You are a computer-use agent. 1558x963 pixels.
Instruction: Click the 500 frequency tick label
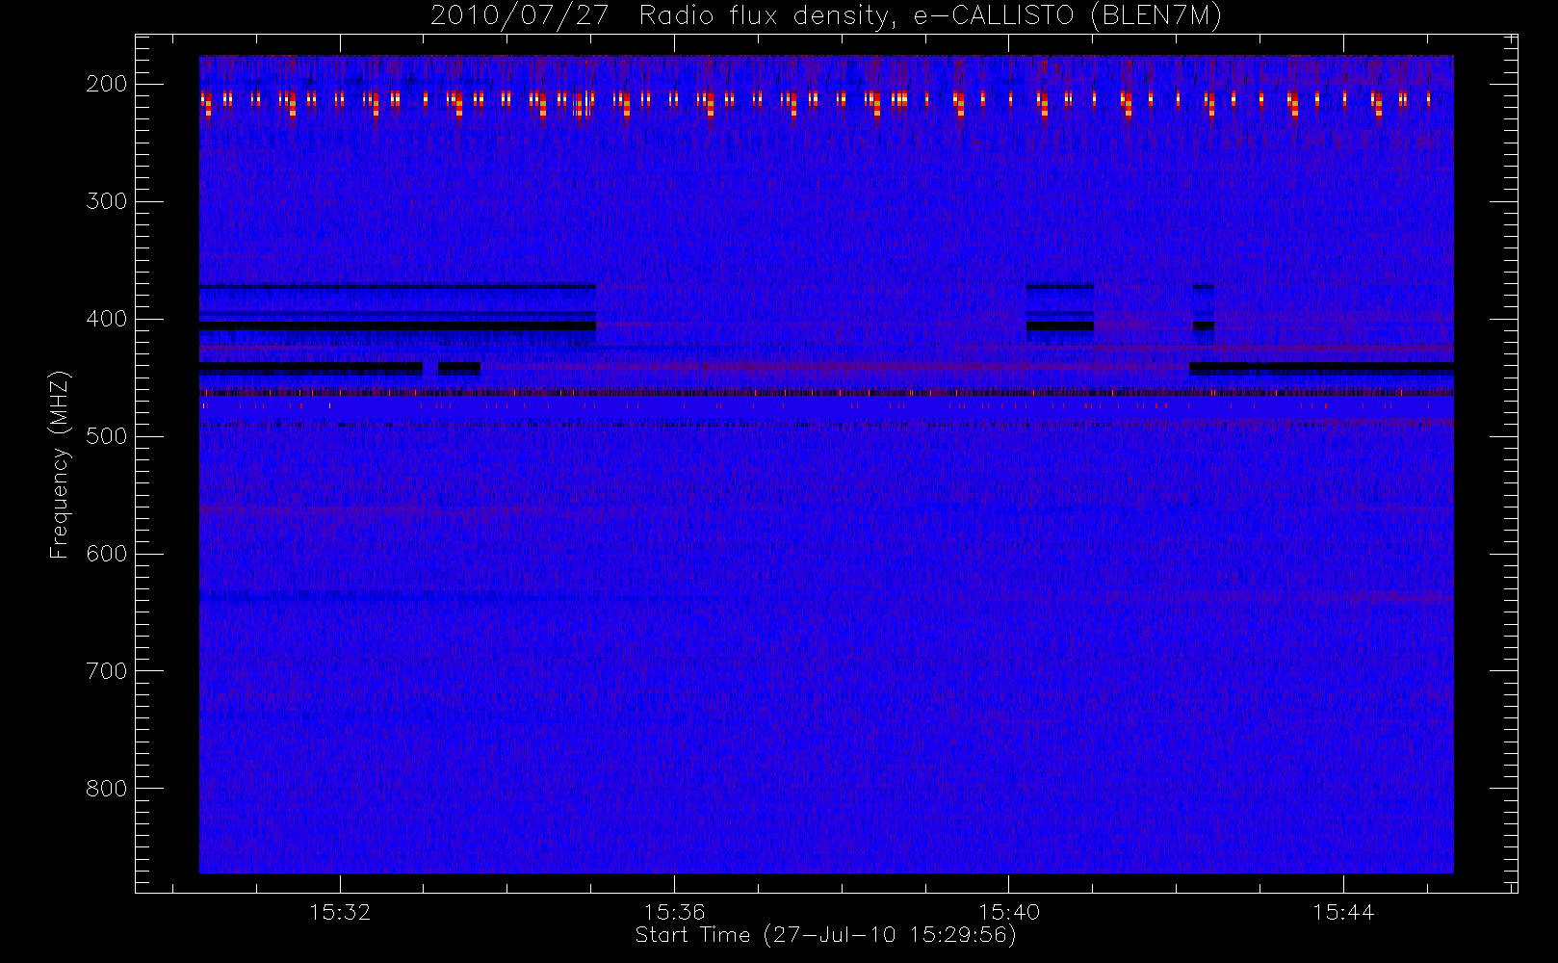click(x=106, y=436)
